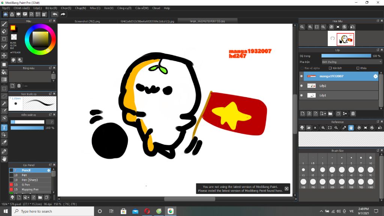Hide the manga1932007 layer
This screenshot has height=216, width=384.
tap(301, 76)
